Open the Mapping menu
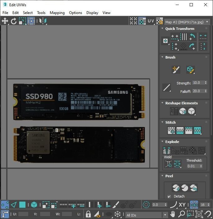This screenshot has height=219, width=213. click(x=57, y=13)
